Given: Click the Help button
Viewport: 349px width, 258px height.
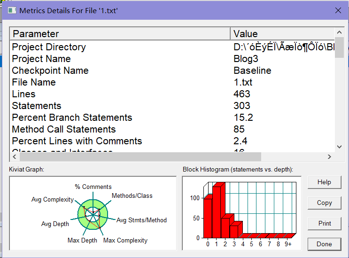Looking at the screenshot, I should 324,182.
